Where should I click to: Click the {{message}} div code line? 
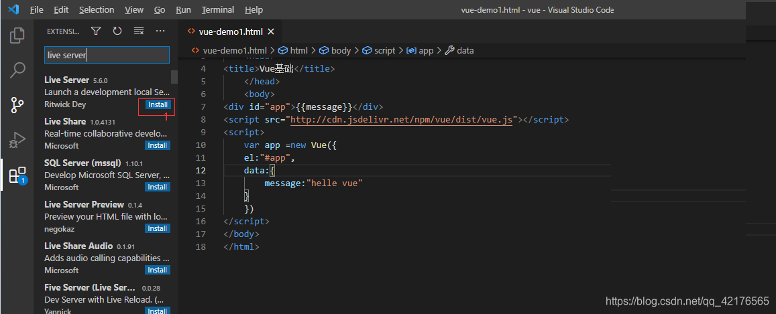[x=303, y=106]
